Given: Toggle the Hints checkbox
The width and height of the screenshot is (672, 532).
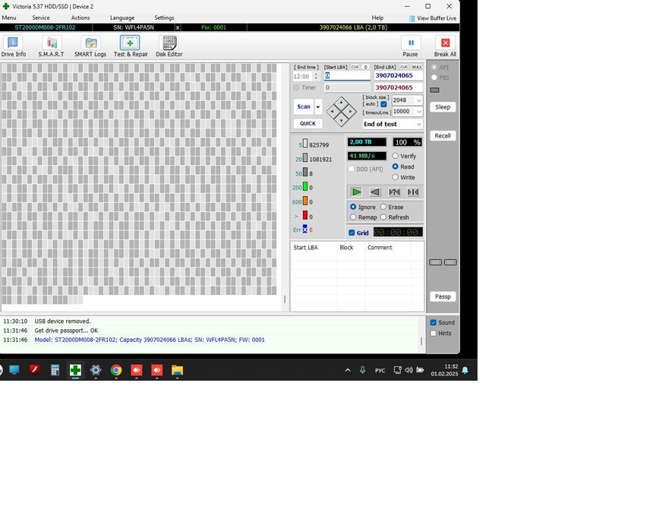Looking at the screenshot, I should point(434,333).
